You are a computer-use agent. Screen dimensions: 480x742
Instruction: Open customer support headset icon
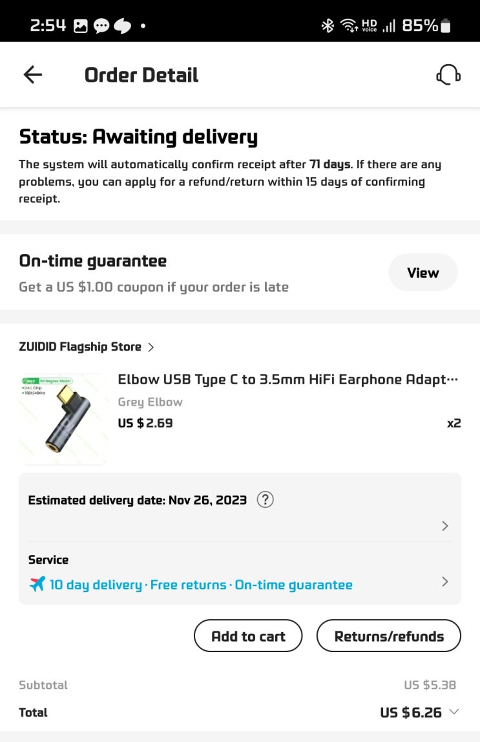point(448,75)
